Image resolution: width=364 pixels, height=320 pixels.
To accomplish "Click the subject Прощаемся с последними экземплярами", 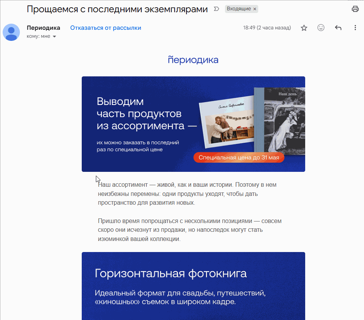I will pyautogui.click(x=117, y=9).
